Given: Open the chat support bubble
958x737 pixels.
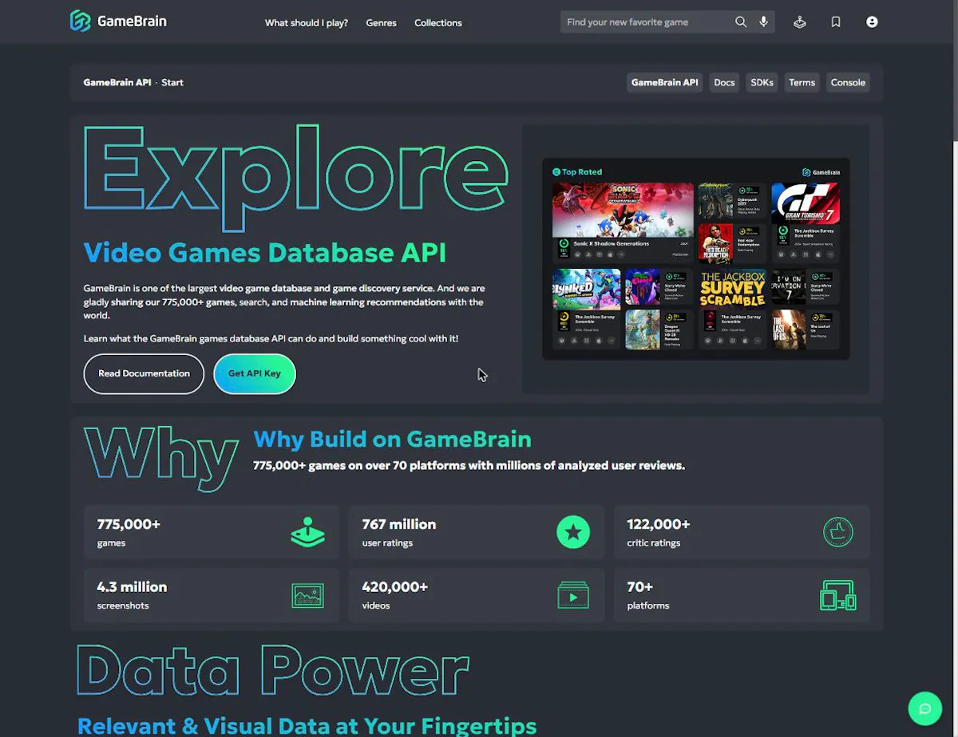Looking at the screenshot, I should click(925, 708).
